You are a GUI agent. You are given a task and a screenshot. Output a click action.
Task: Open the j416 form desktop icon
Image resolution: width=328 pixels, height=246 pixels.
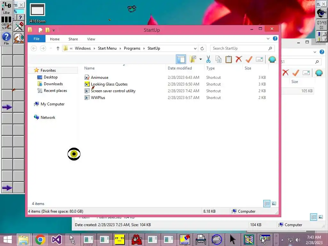[37, 13]
